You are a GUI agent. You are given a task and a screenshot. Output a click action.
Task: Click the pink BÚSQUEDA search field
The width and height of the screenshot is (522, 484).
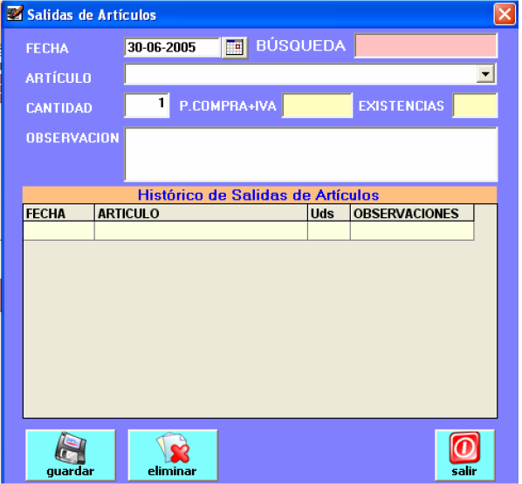point(426,45)
